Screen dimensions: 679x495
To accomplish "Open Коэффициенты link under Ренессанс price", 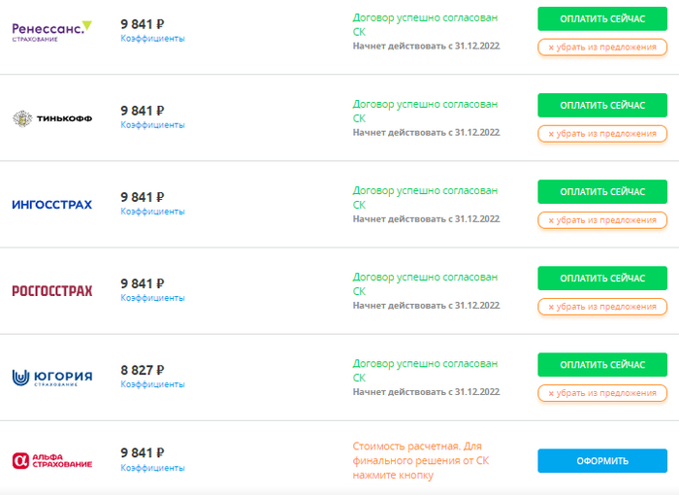I will pyautogui.click(x=152, y=39).
